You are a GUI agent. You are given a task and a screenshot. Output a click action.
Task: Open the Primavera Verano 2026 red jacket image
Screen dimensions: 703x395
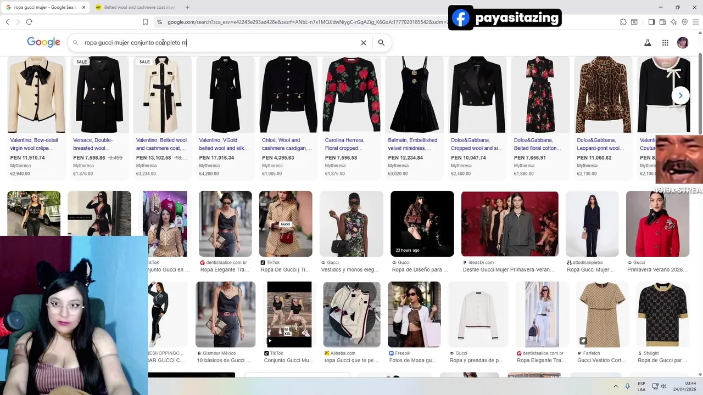point(657,224)
